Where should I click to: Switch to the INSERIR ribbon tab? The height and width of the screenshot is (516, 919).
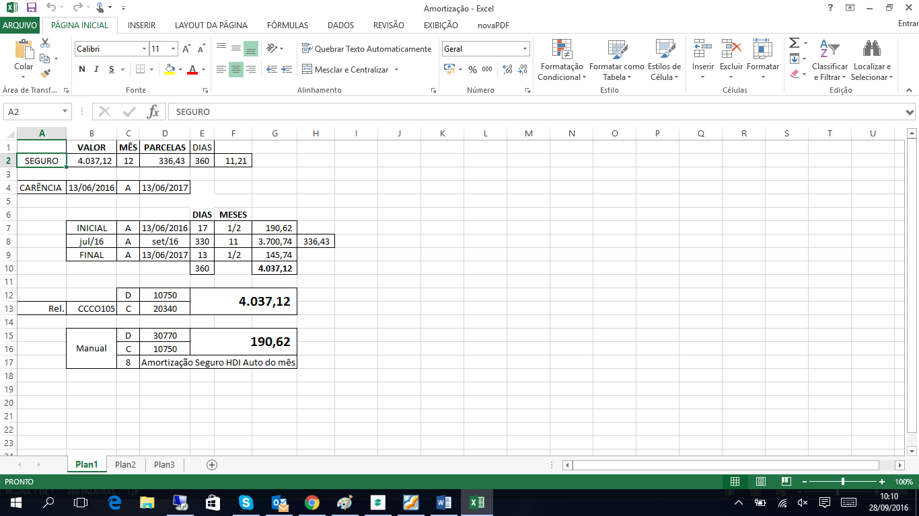pos(141,25)
